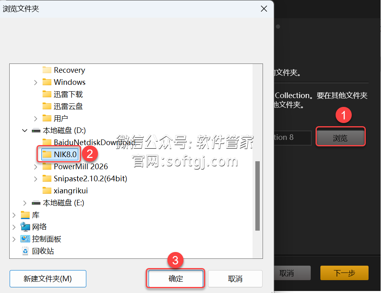Screen dimensions: 381x293
Task: Click 取消 in the installer window
Action: pos(292,273)
